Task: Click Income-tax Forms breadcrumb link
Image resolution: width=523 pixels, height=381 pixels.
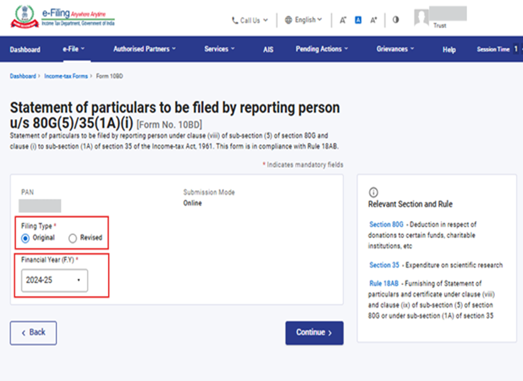Action: pos(66,76)
